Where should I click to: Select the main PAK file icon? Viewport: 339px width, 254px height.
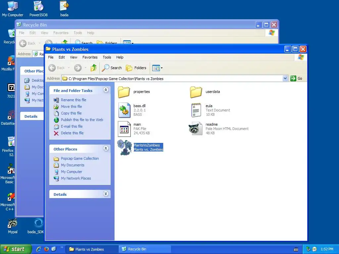[x=124, y=129]
